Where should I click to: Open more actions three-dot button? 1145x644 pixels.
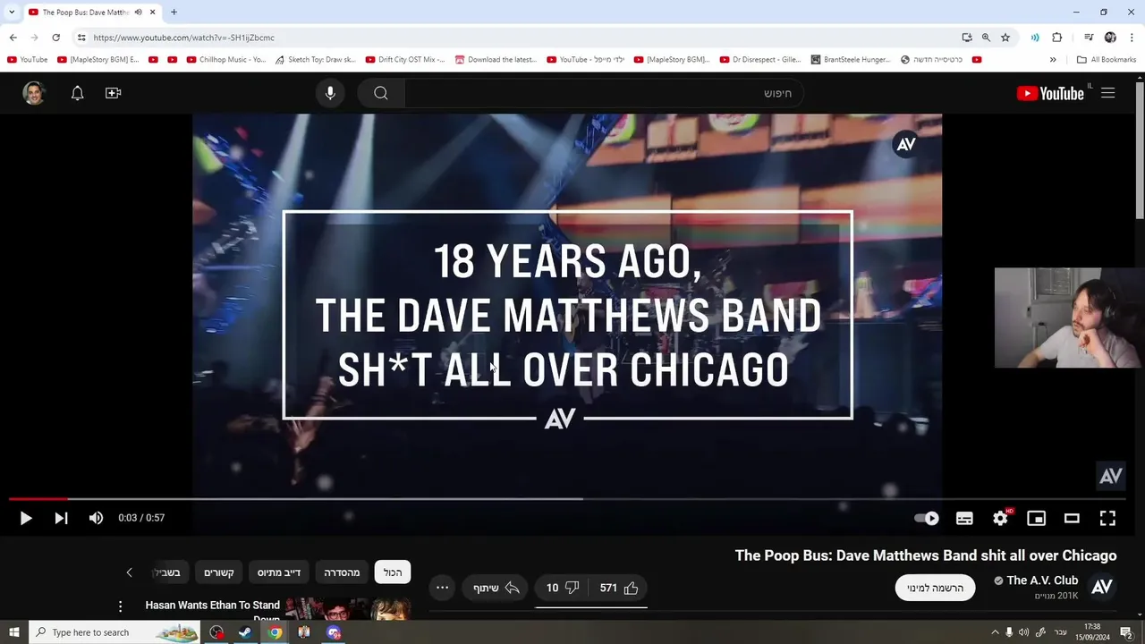tap(442, 588)
